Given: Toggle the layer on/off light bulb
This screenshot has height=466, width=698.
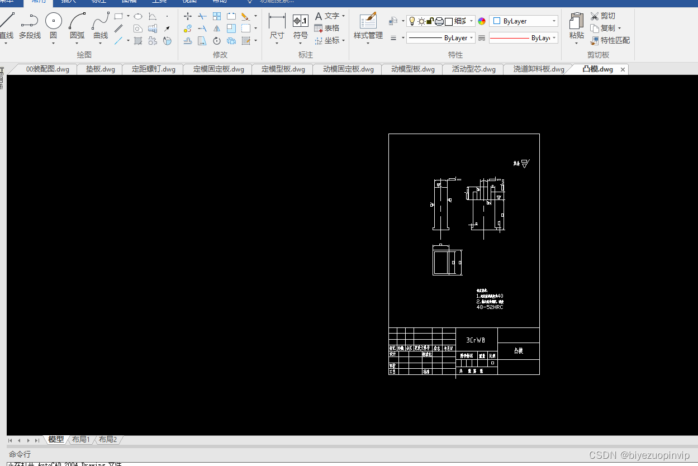Looking at the screenshot, I should click(x=412, y=21).
